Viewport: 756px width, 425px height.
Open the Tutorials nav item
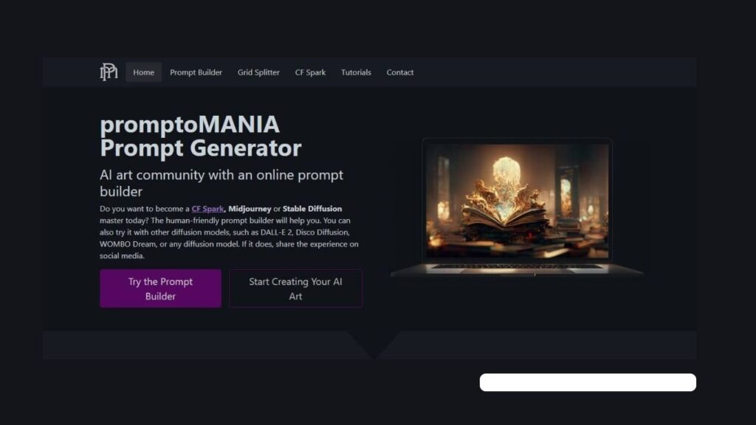coord(356,72)
